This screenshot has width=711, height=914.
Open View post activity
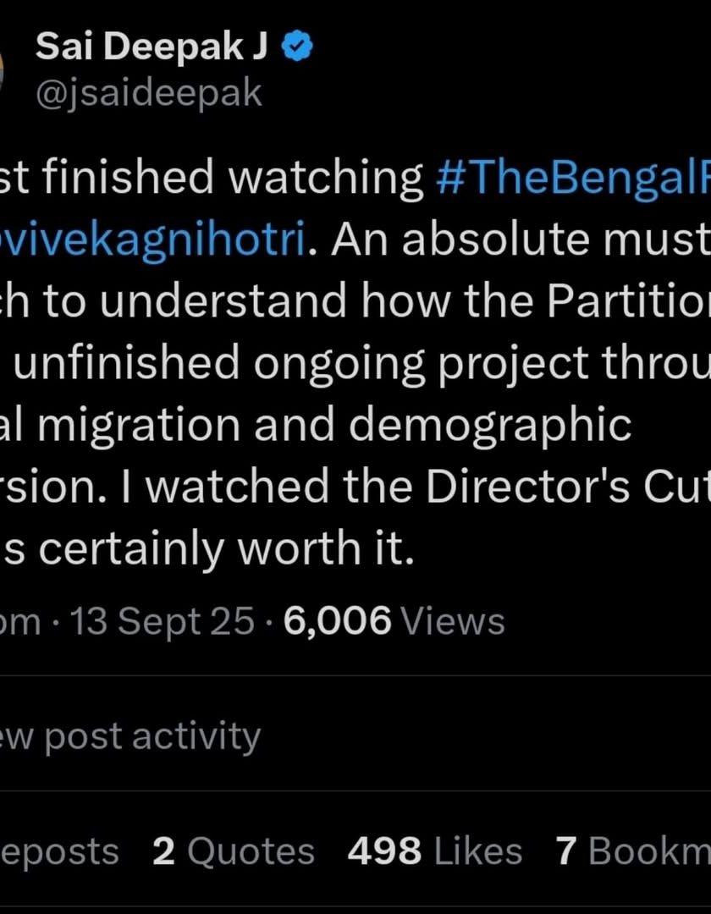[x=130, y=735]
